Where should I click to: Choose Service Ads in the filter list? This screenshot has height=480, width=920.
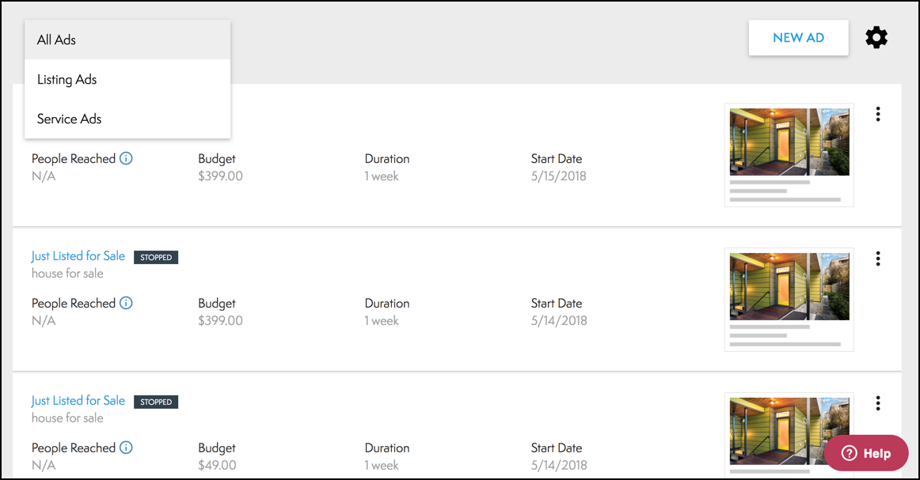pos(69,119)
